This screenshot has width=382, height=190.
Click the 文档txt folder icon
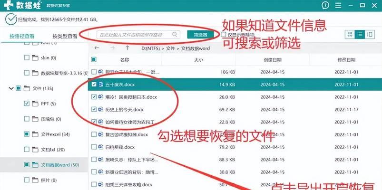[x=36, y=150]
